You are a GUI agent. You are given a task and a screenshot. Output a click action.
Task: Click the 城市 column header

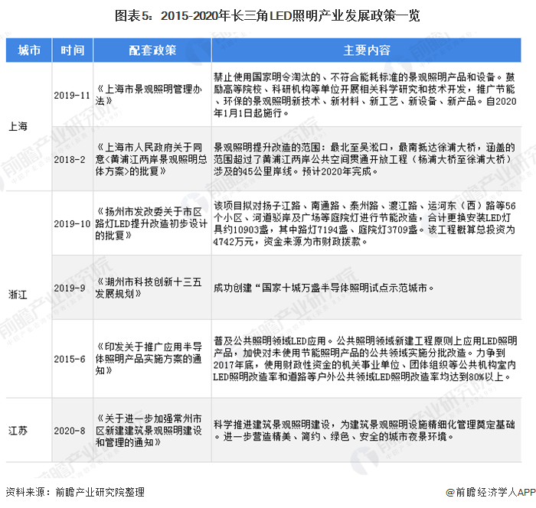point(29,50)
